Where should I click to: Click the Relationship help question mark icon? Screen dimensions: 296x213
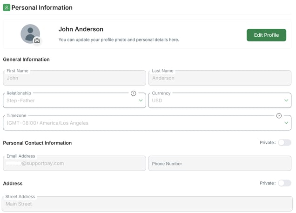pos(134,93)
